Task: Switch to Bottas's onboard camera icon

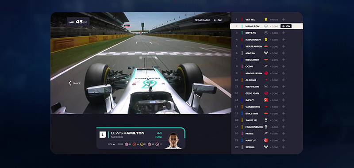Action: [284, 33]
